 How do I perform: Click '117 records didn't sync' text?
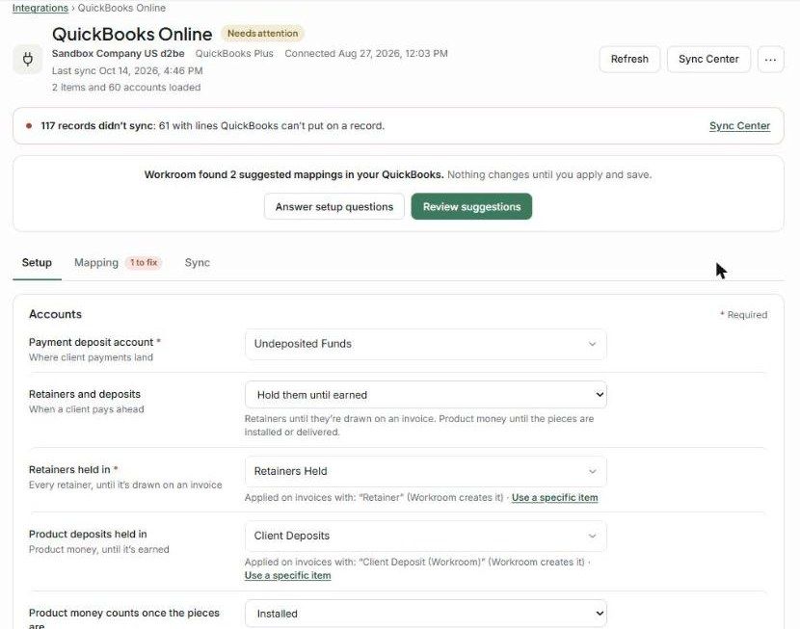[97, 126]
